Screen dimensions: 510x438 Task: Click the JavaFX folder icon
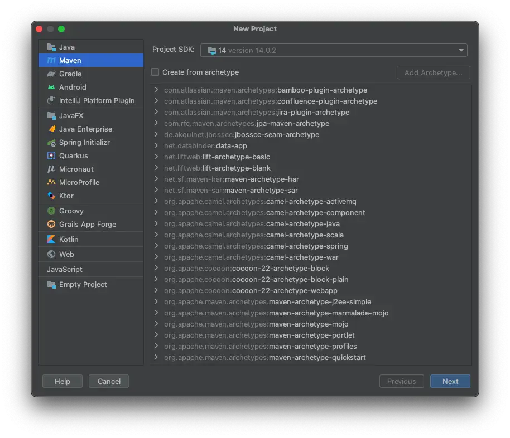pos(51,116)
